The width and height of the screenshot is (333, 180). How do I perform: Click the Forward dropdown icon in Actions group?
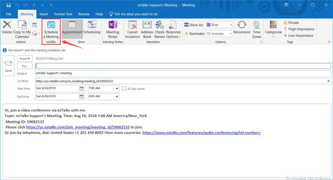(35, 34)
